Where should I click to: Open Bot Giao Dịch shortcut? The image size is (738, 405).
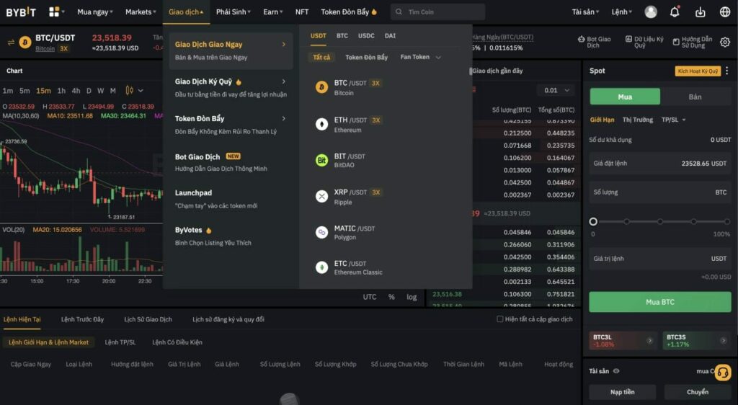pyautogui.click(x=595, y=43)
